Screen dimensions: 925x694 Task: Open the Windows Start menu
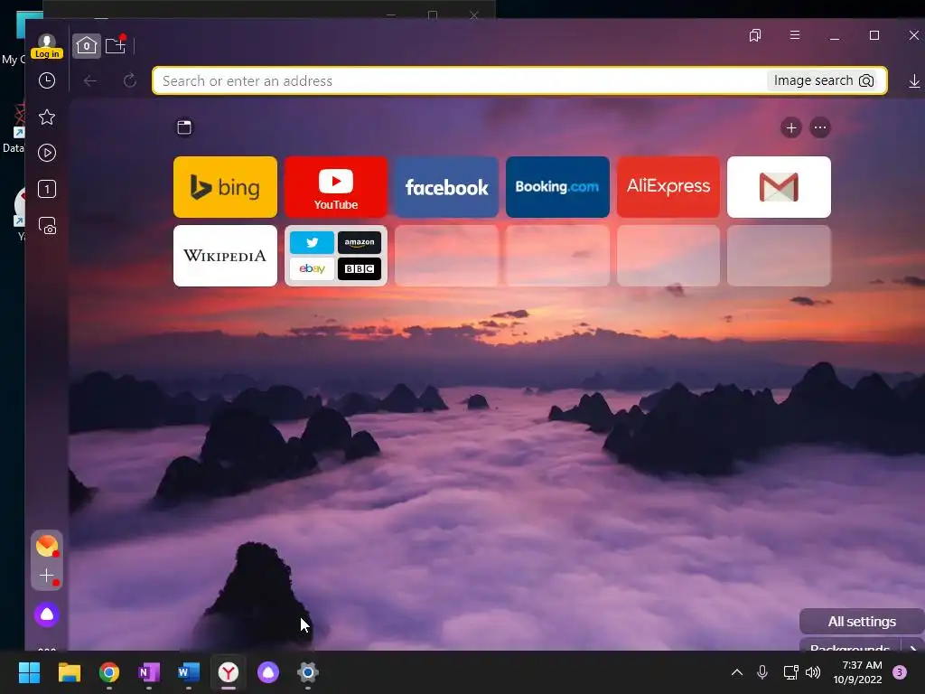pyautogui.click(x=29, y=672)
